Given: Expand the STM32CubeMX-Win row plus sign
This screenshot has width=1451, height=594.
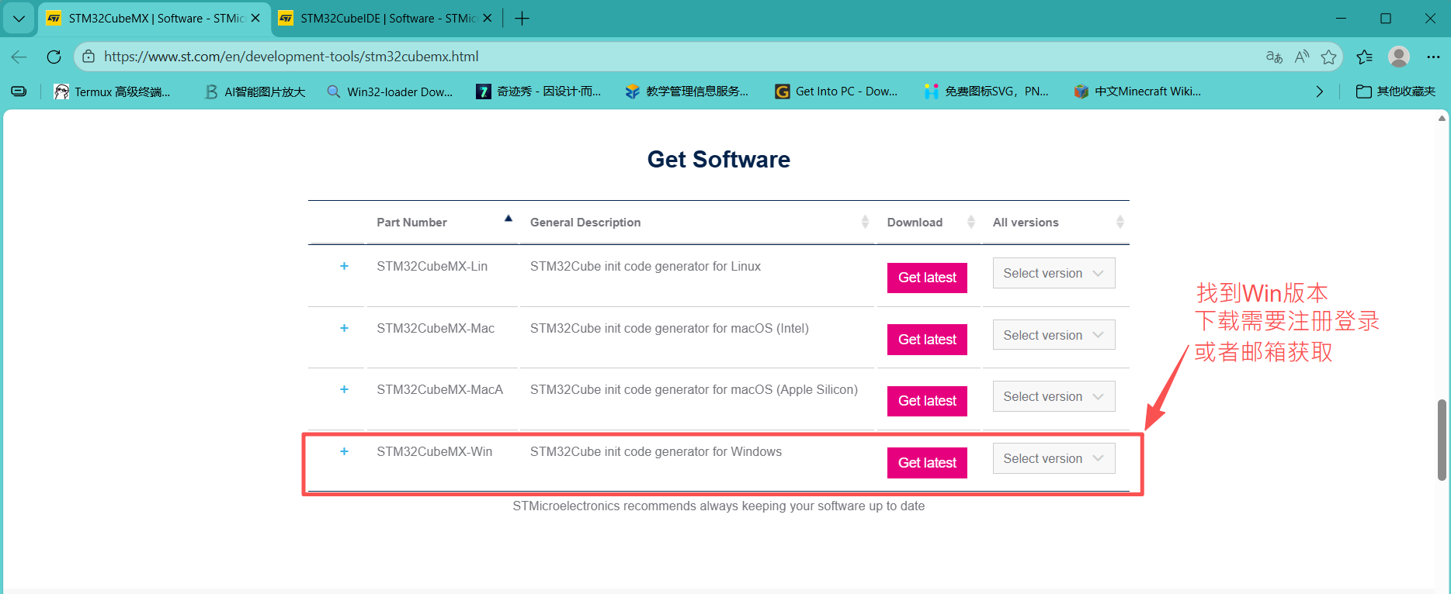Looking at the screenshot, I should (x=344, y=451).
